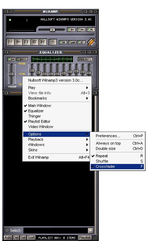Image resolution: width=153 pixels, height=241 pixels.
Task: Open files with the Eject button
Action: point(53,42)
